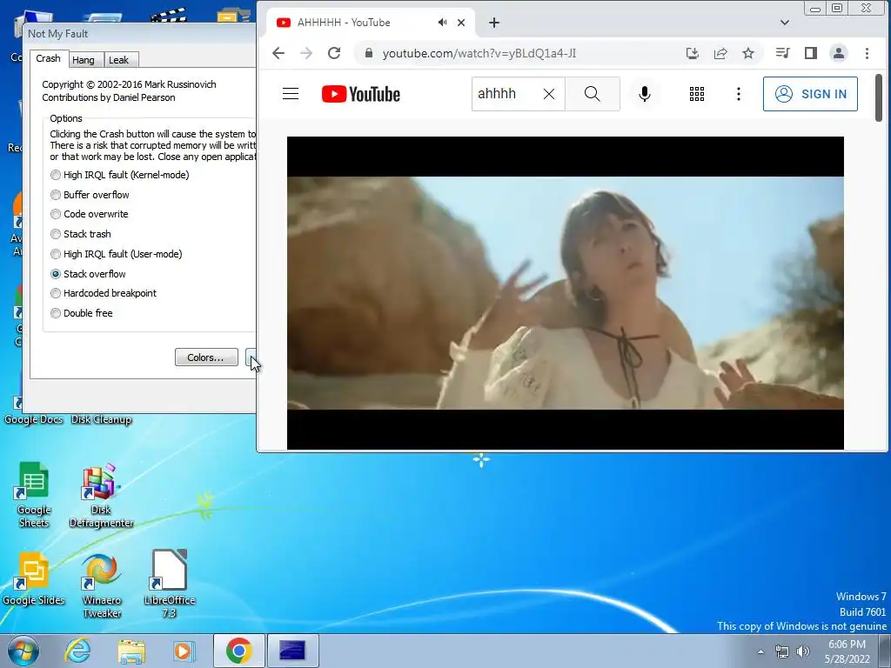Select the Crash tab in Not My Fault

click(49, 58)
